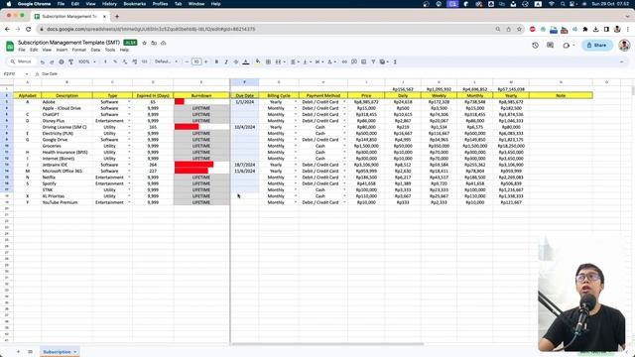Open the Borders tool
This screenshot has height=357, width=635.
pos(268,61)
